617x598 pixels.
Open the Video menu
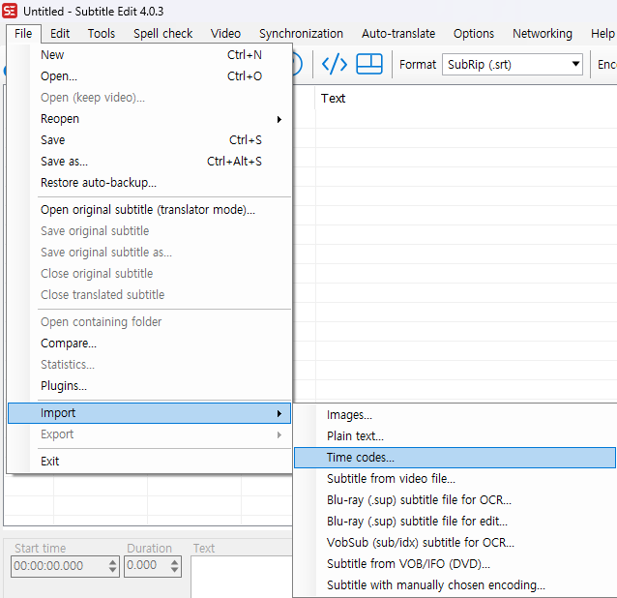pyautogui.click(x=225, y=33)
